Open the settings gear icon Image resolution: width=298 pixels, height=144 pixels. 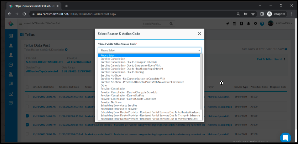255,24
